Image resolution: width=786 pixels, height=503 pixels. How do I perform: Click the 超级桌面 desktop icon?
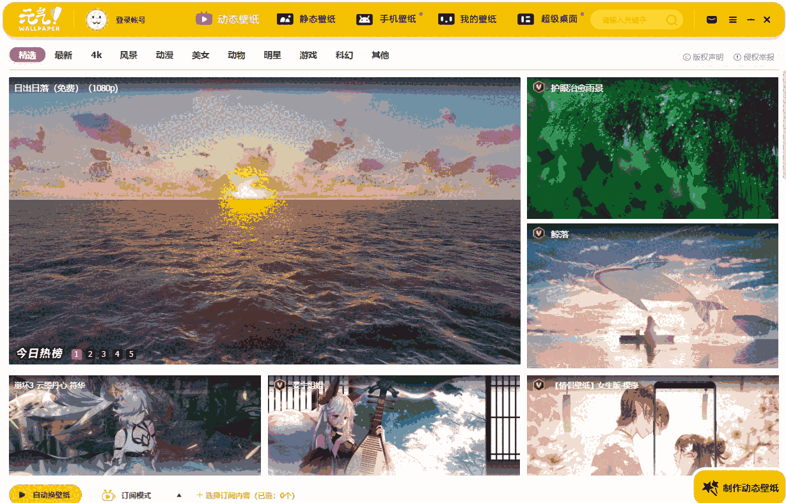526,19
